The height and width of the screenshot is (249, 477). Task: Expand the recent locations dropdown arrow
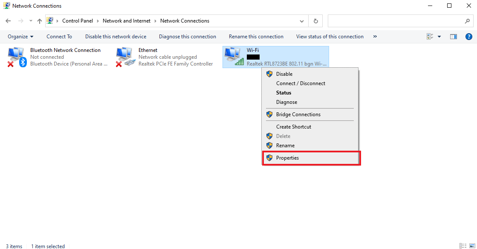point(31,21)
